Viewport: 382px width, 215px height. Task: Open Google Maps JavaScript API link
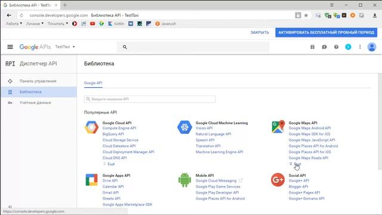coord(312,140)
